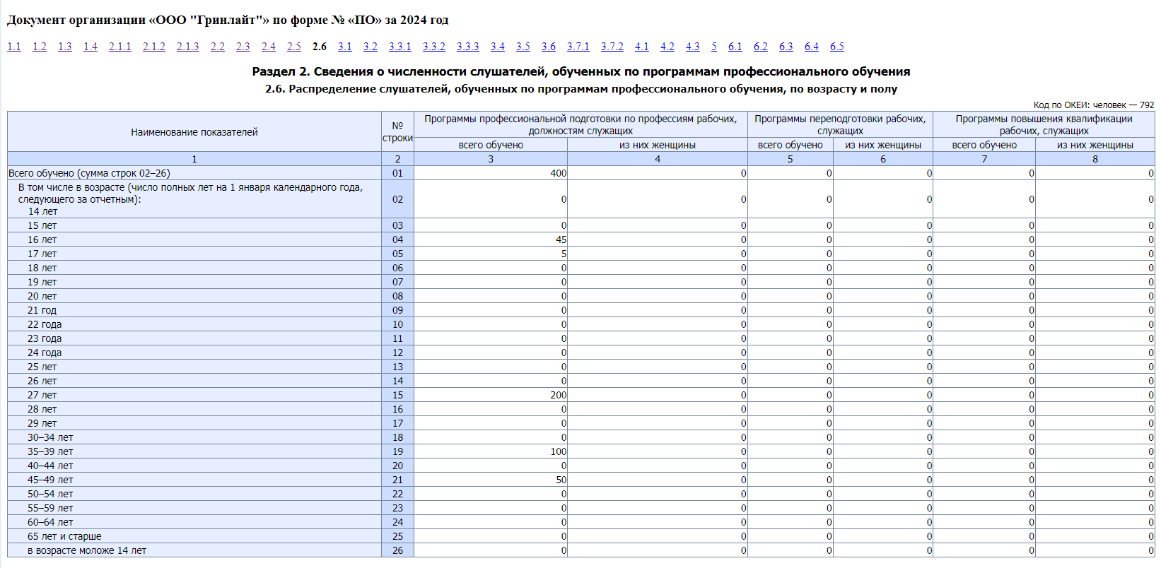The height and width of the screenshot is (568, 1161).
Task: Click row number 04
Action: pyautogui.click(x=397, y=239)
